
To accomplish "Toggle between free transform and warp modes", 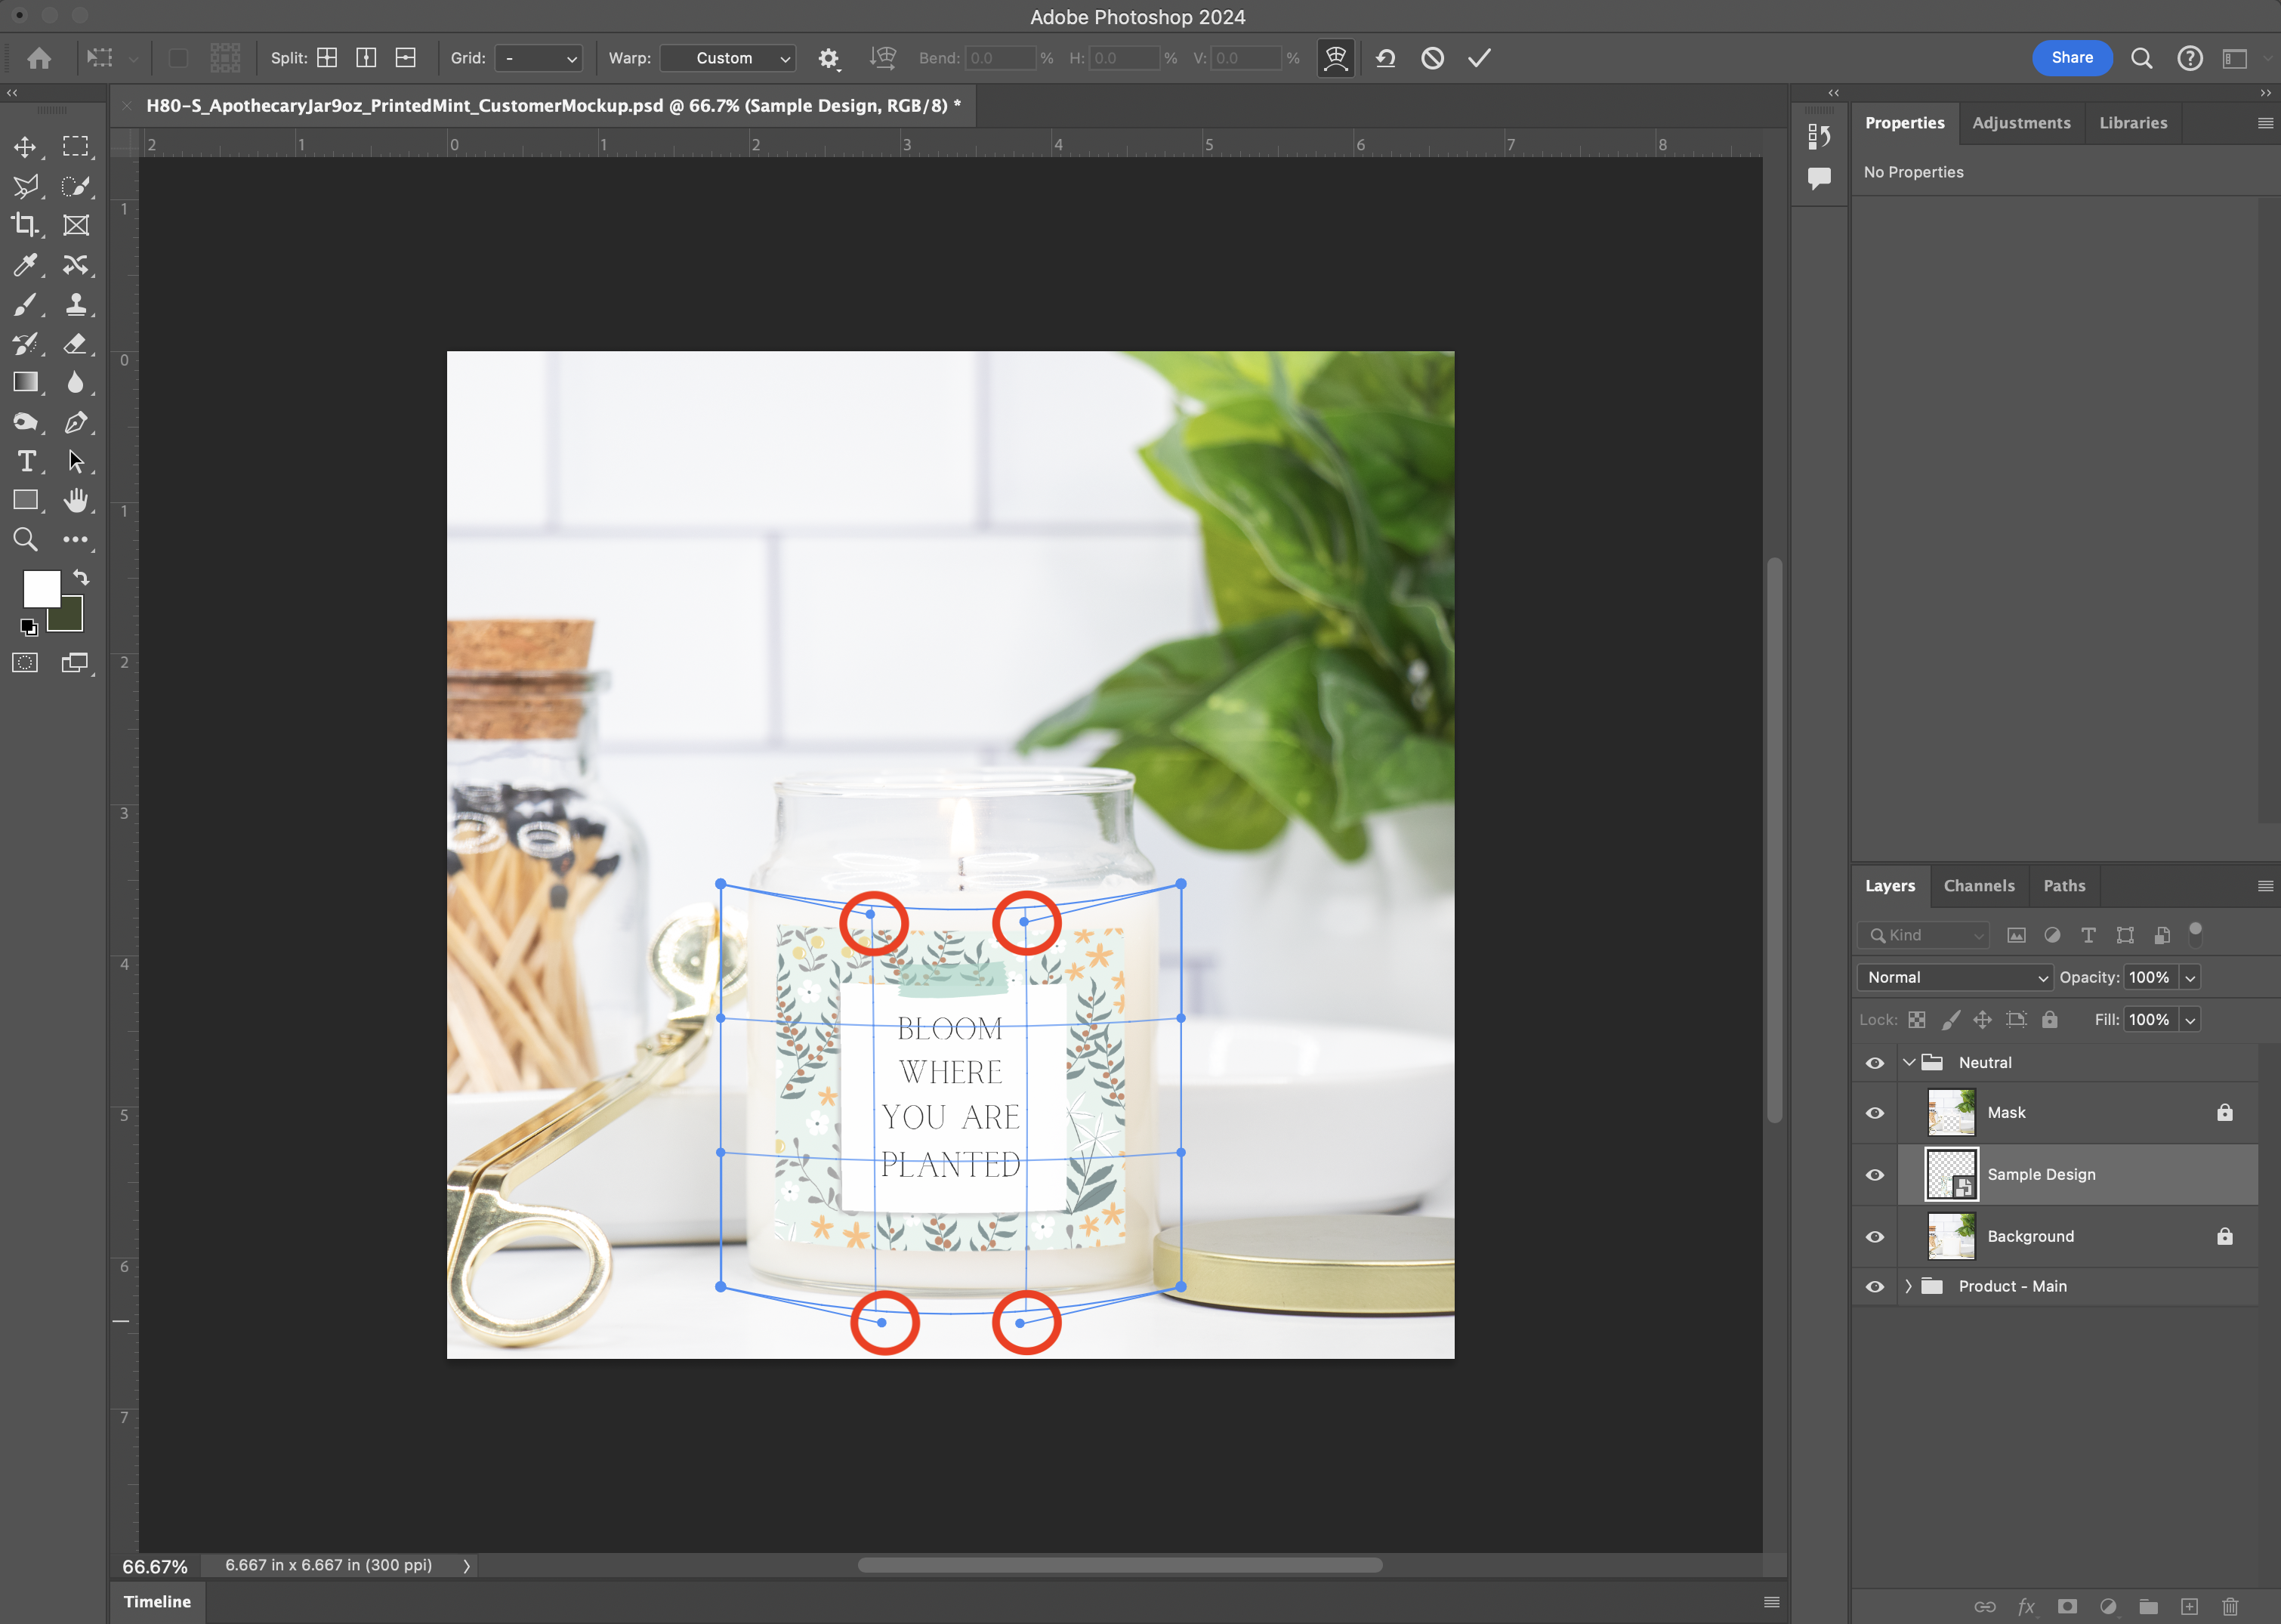I will tap(1335, 58).
